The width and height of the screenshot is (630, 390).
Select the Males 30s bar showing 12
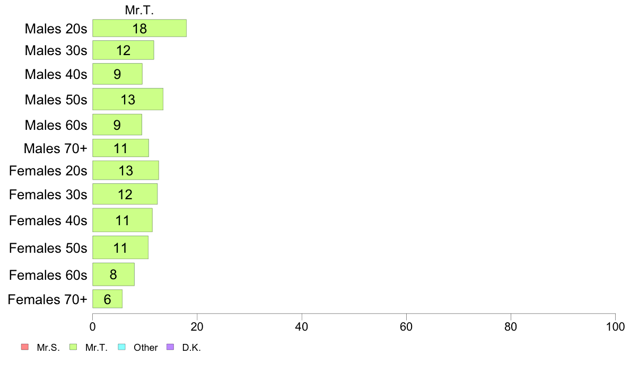pyautogui.click(x=123, y=50)
